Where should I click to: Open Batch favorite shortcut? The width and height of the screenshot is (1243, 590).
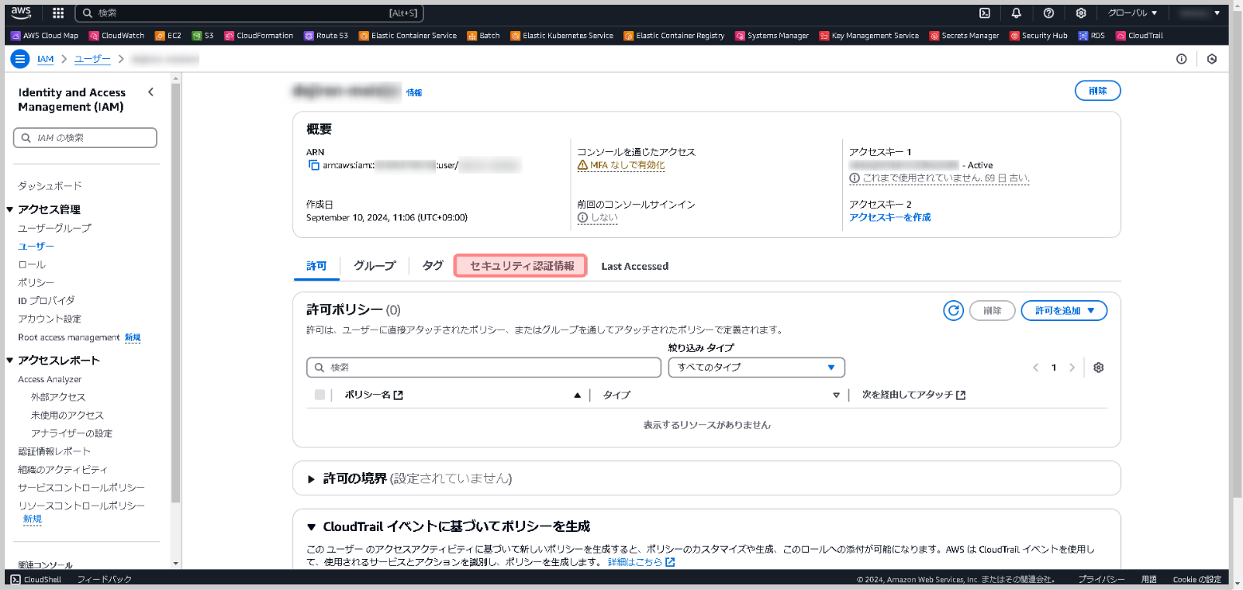click(x=484, y=36)
